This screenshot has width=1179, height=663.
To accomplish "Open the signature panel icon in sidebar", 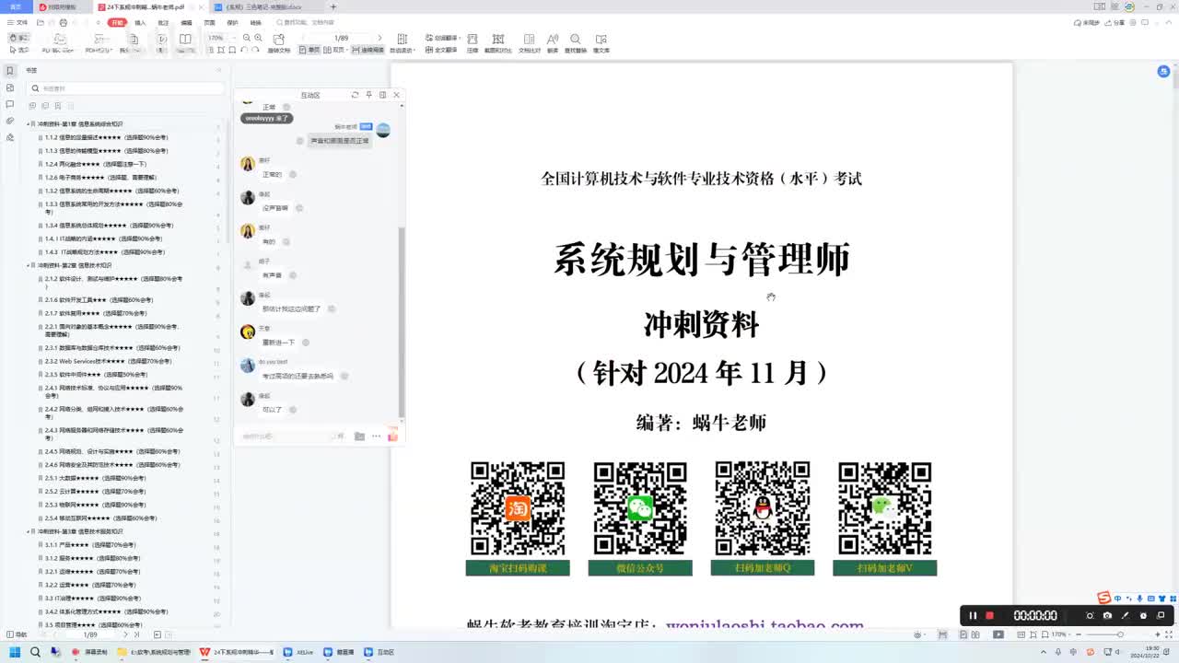I will pos(10,137).
